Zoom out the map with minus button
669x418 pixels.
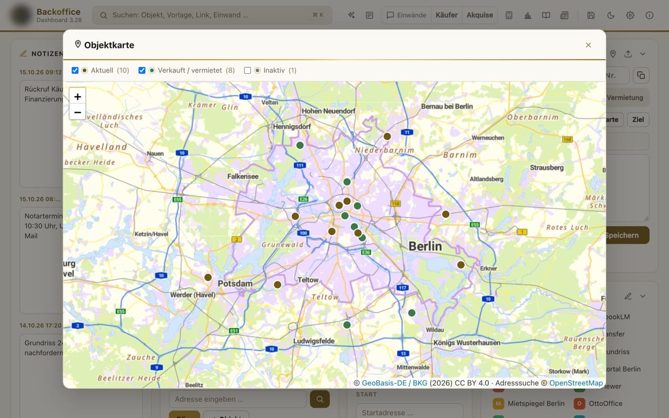point(77,112)
